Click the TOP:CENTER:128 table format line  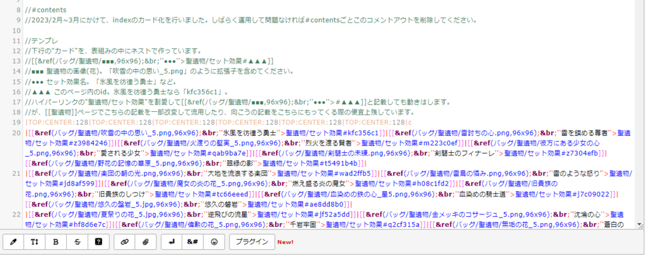218,123
